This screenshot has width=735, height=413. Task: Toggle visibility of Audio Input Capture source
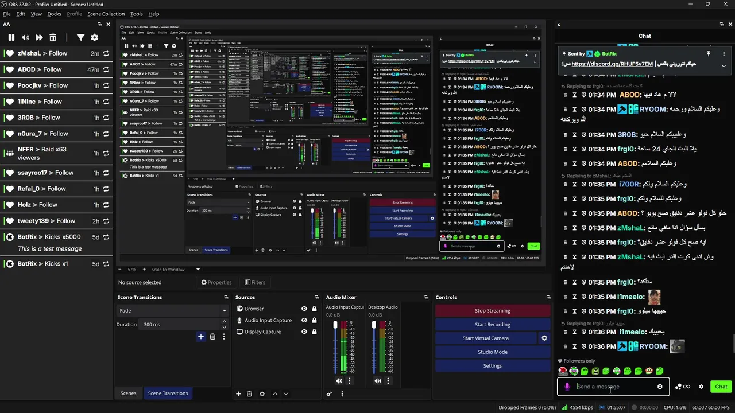point(304,320)
